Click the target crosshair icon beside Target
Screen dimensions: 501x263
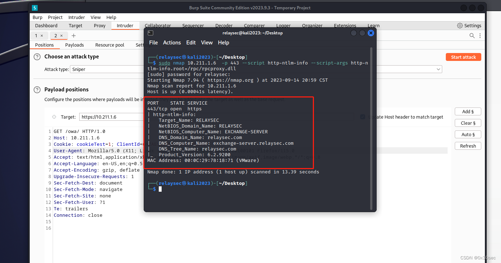(54, 117)
